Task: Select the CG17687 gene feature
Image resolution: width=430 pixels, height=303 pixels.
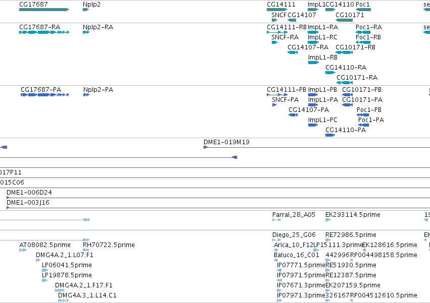Action: (44, 10)
